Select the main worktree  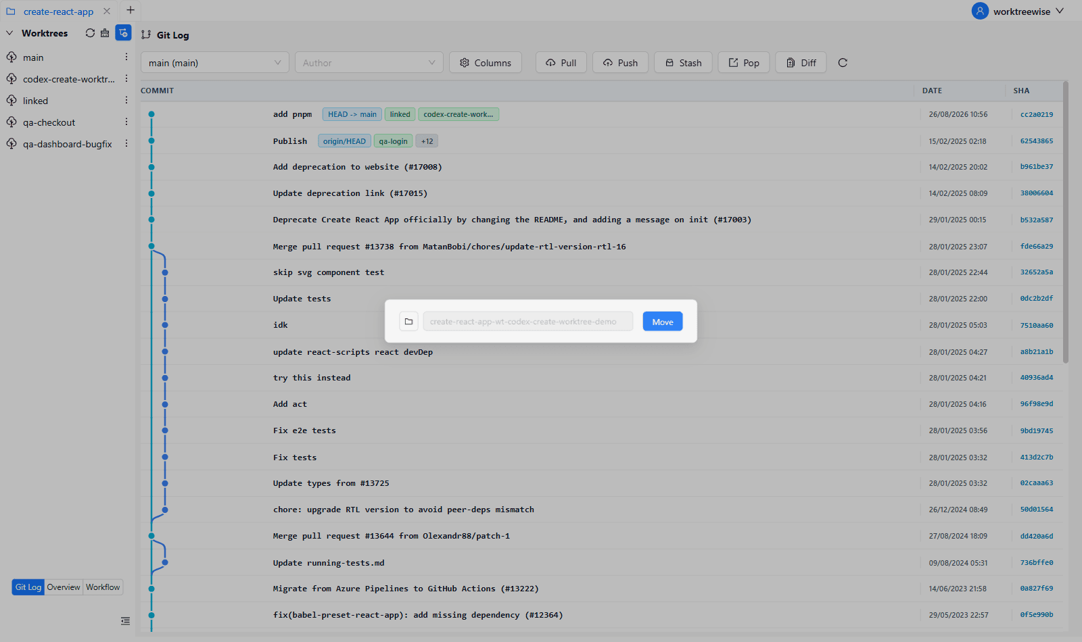click(33, 57)
